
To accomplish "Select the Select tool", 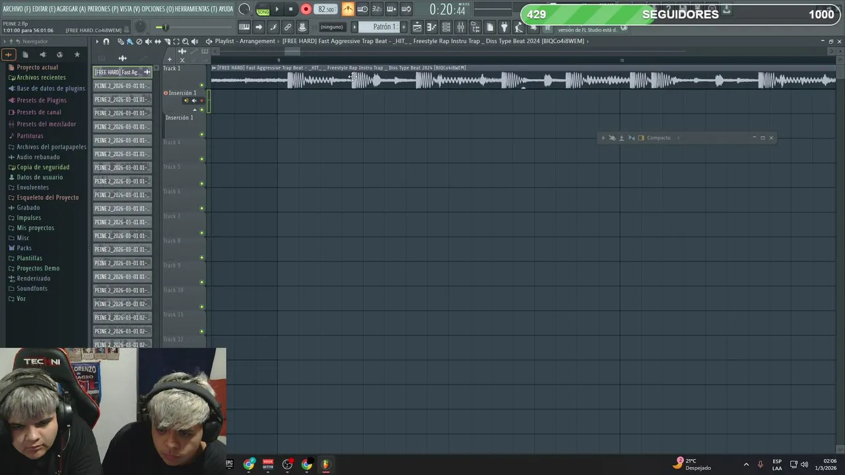I will tap(176, 42).
